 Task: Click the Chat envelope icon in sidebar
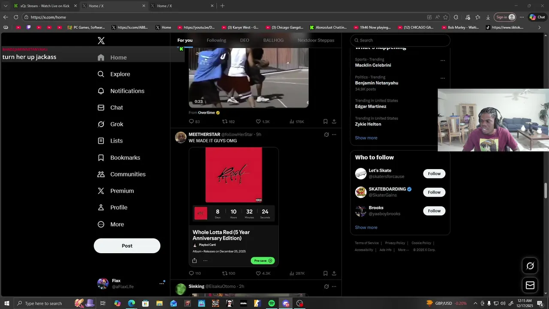point(101,108)
